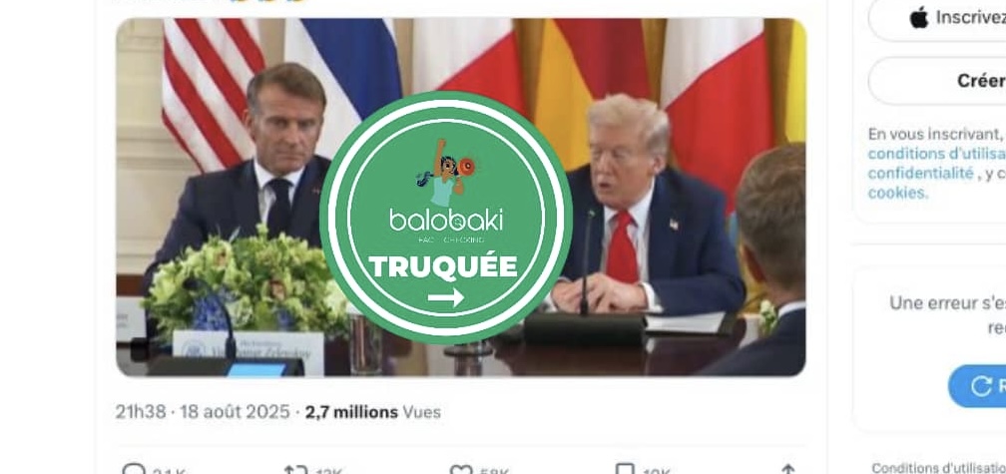
Task: Click the reply speech bubble icon
Action: pos(133,470)
